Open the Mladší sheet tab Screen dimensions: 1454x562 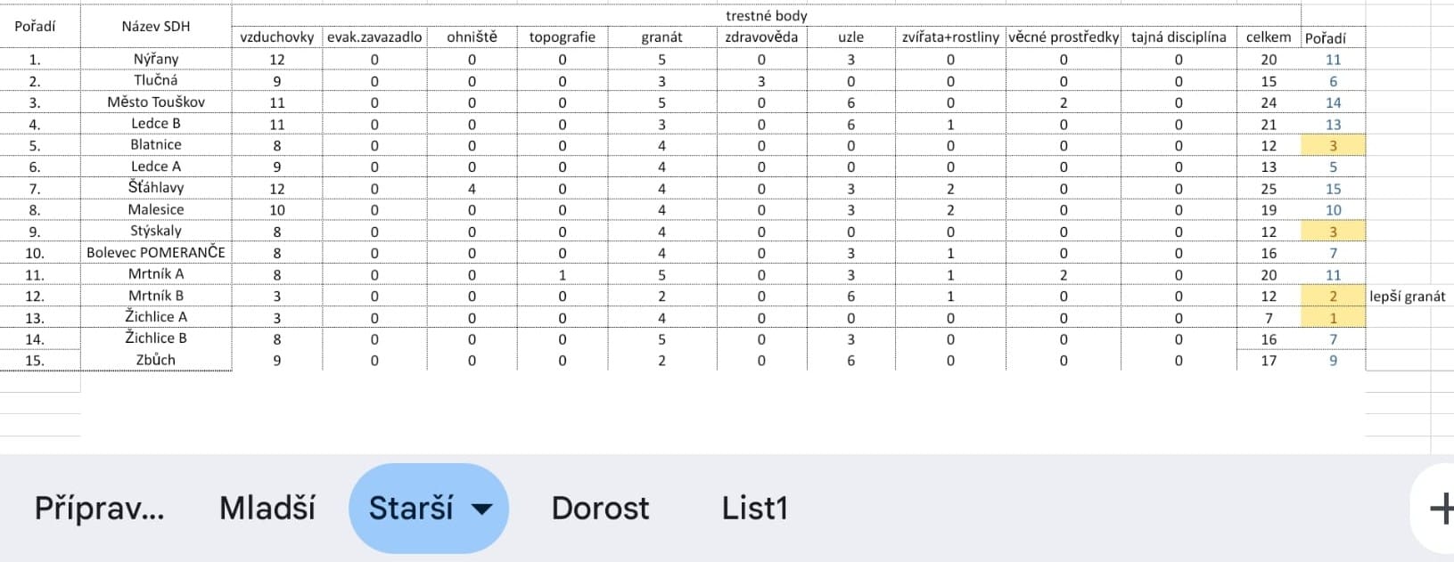click(x=267, y=509)
